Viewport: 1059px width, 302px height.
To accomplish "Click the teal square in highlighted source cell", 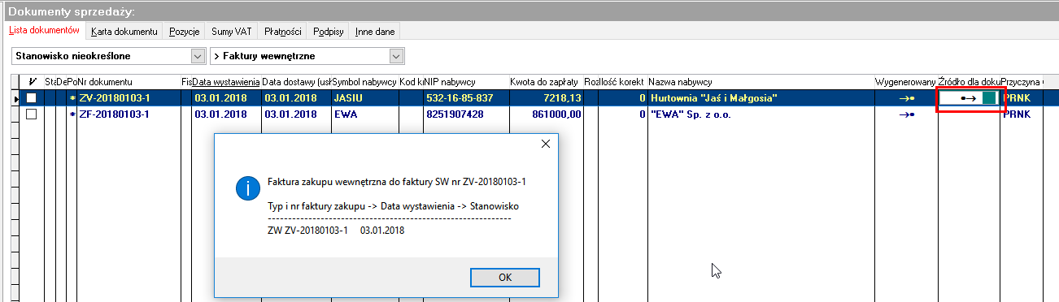I will tap(989, 98).
